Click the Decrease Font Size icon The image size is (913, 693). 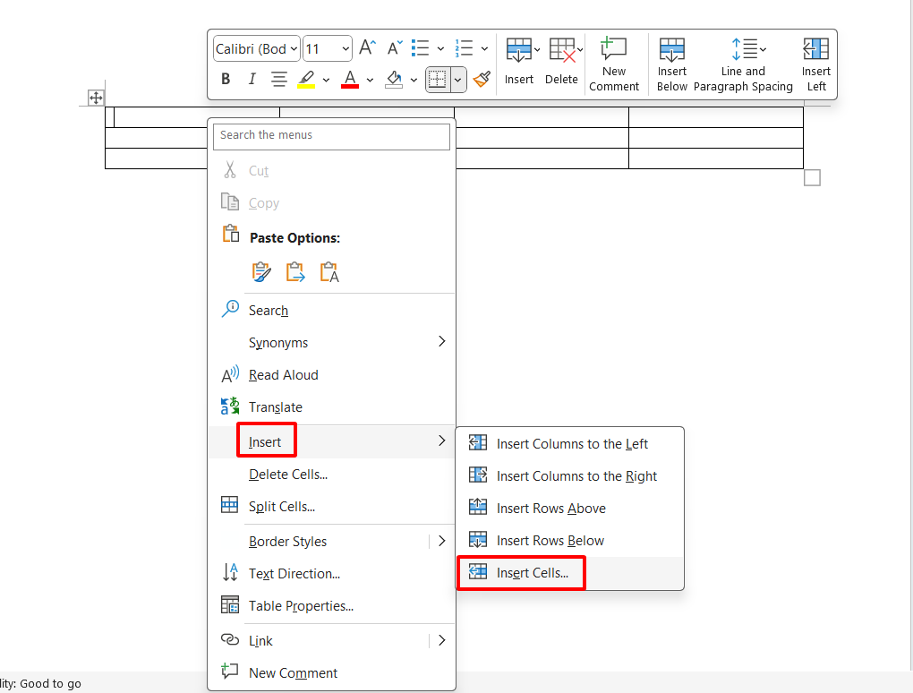tap(395, 48)
